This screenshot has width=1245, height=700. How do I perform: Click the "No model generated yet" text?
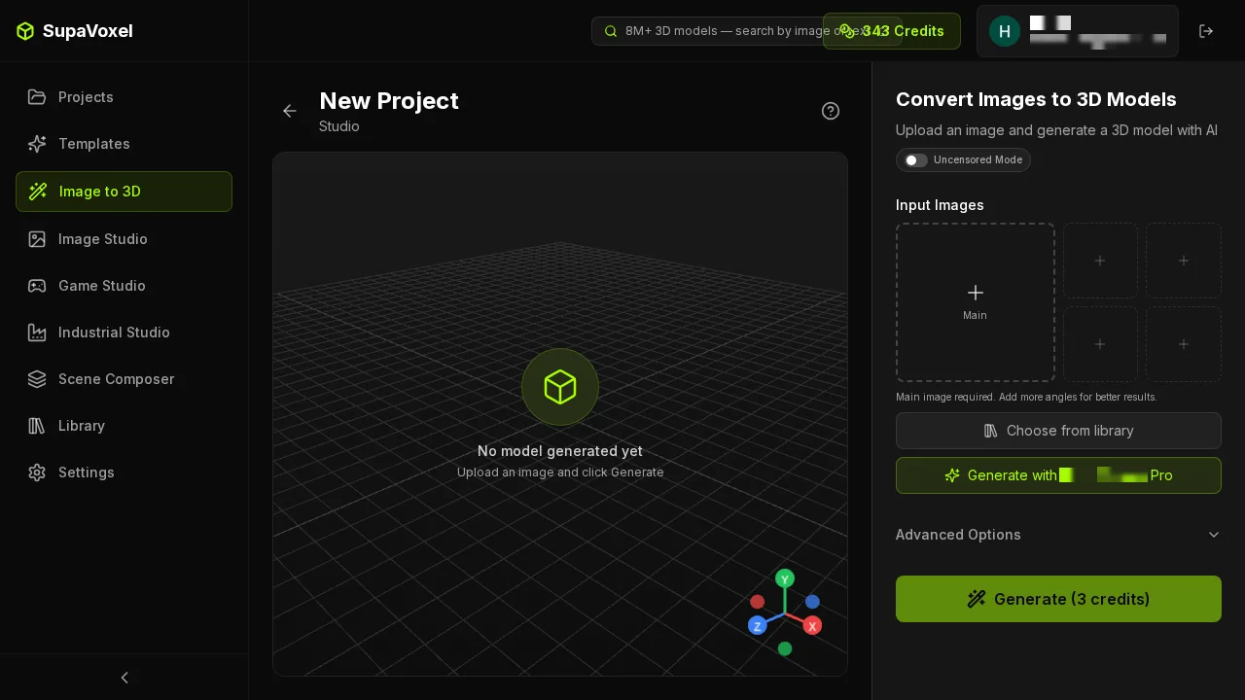[x=560, y=451]
